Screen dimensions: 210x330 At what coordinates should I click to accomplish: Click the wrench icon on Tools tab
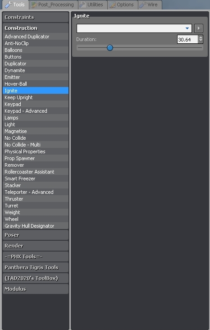tap(8, 5)
